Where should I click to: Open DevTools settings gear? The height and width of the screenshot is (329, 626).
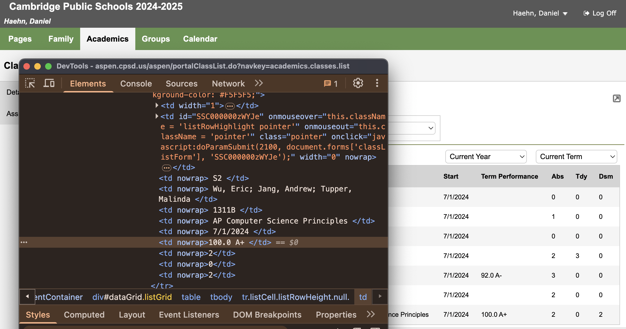[x=358, y=83]
